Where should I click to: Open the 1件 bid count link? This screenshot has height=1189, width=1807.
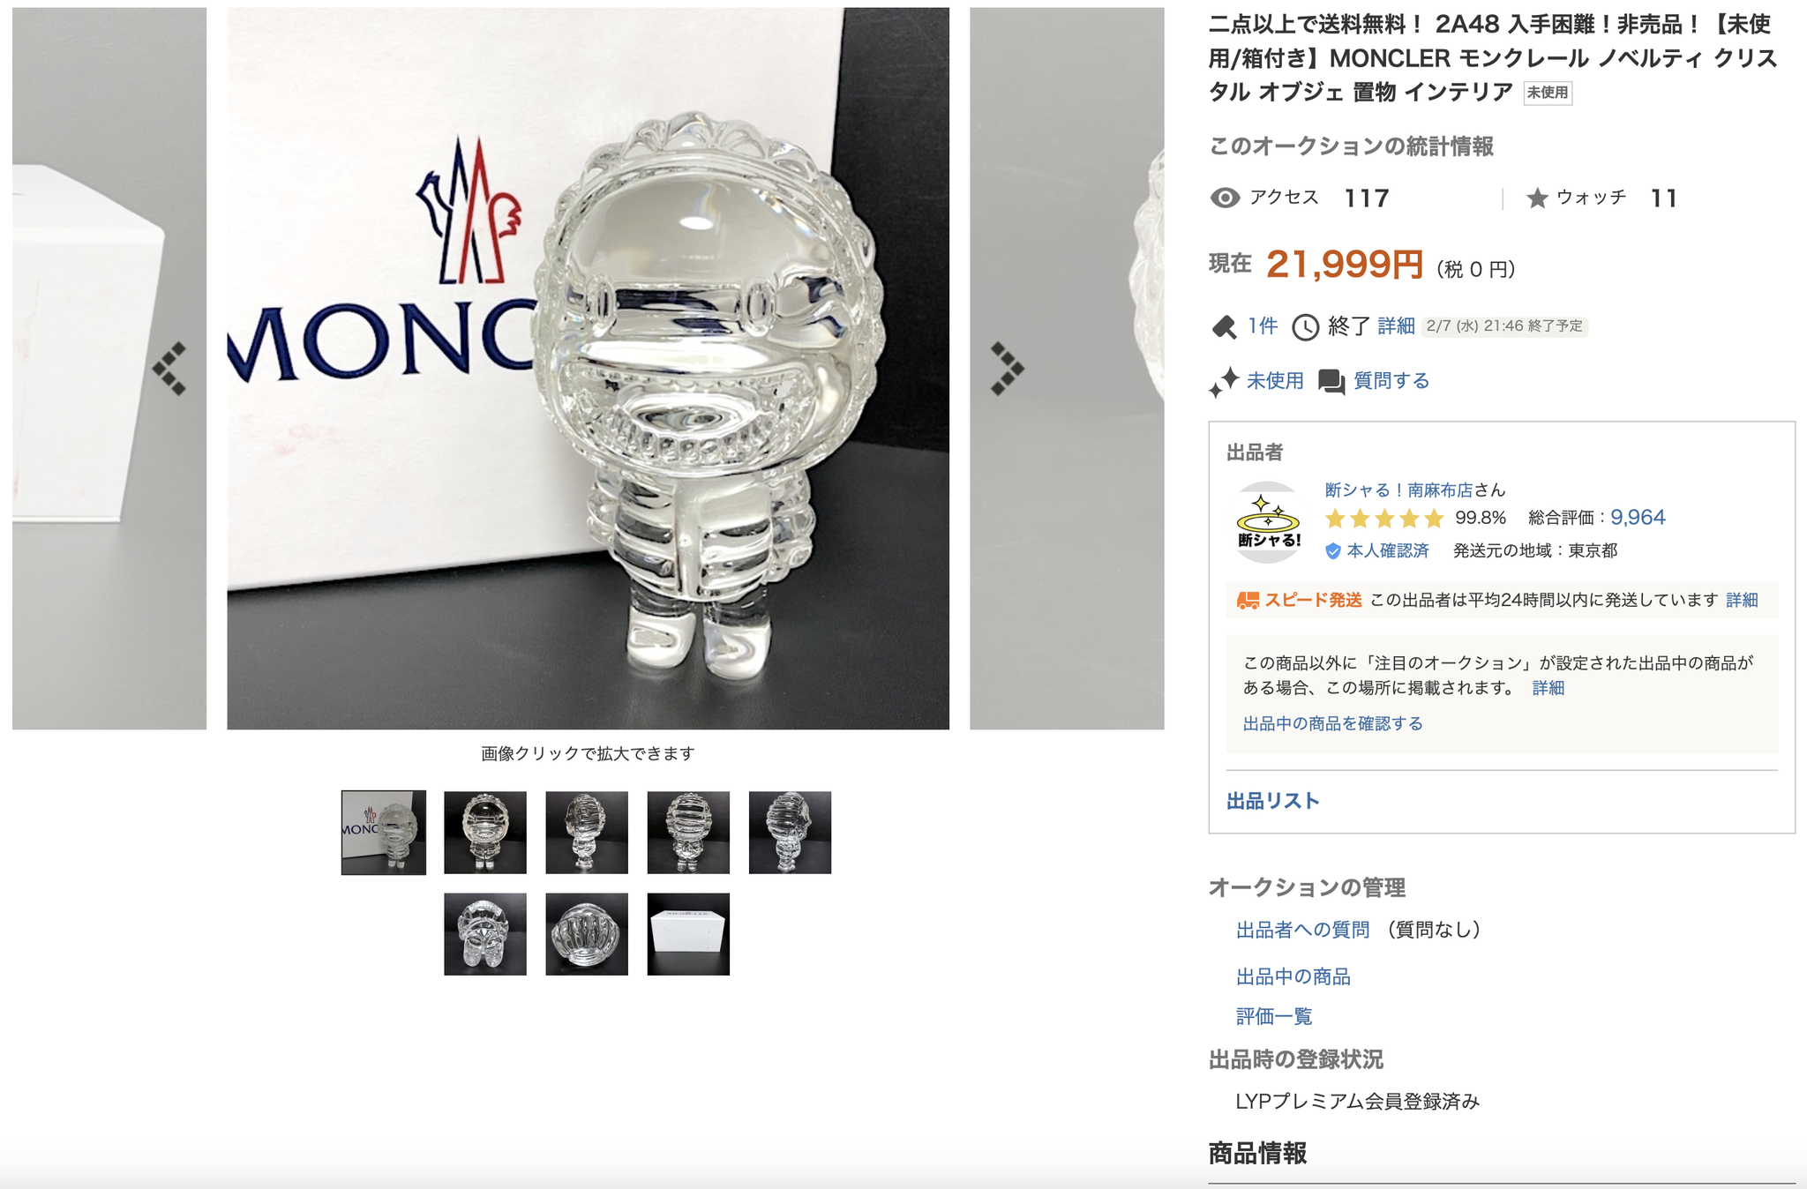[1262, 326]
